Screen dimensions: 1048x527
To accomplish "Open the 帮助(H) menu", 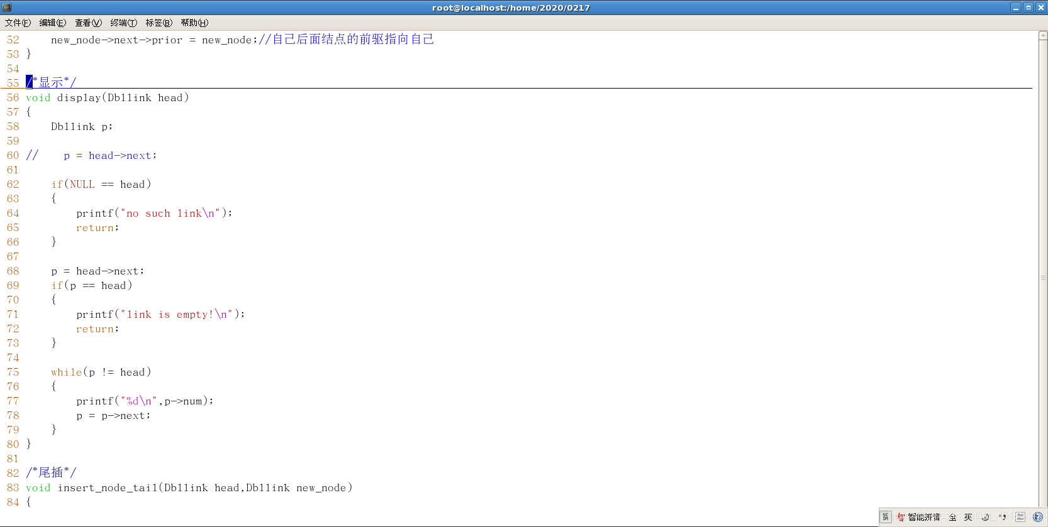I will tap(194, 23).
